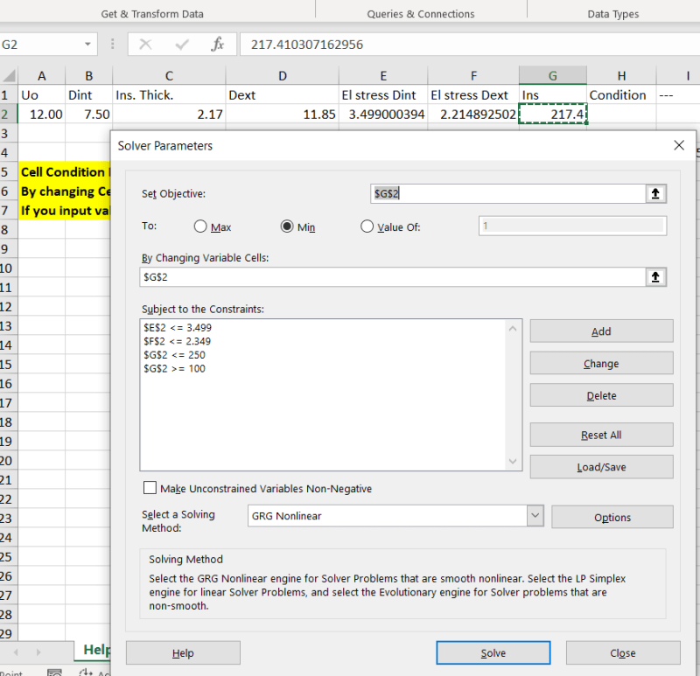
Task: Click the range selector for Changing Variable Cells
Action: coord(655,276)
